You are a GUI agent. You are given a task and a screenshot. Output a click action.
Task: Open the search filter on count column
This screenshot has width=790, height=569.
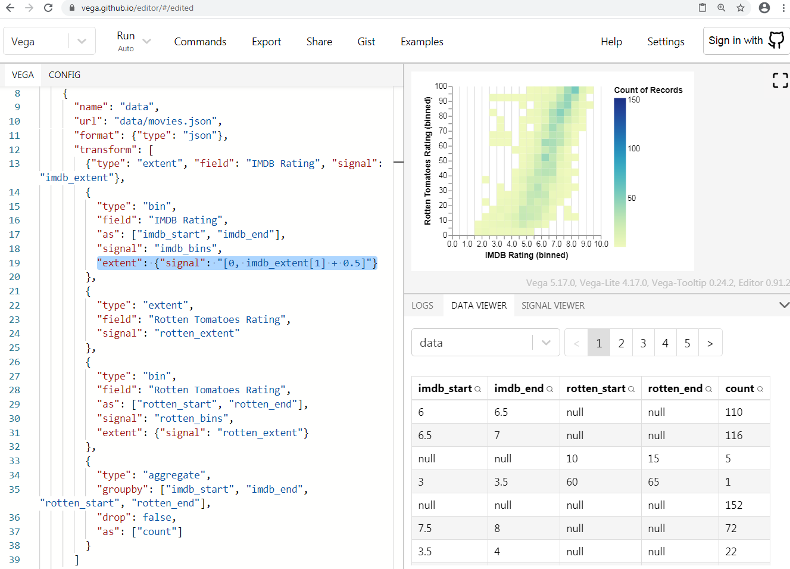[760, 388]
